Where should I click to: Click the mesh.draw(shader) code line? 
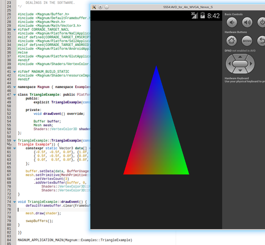click(43, 213)
